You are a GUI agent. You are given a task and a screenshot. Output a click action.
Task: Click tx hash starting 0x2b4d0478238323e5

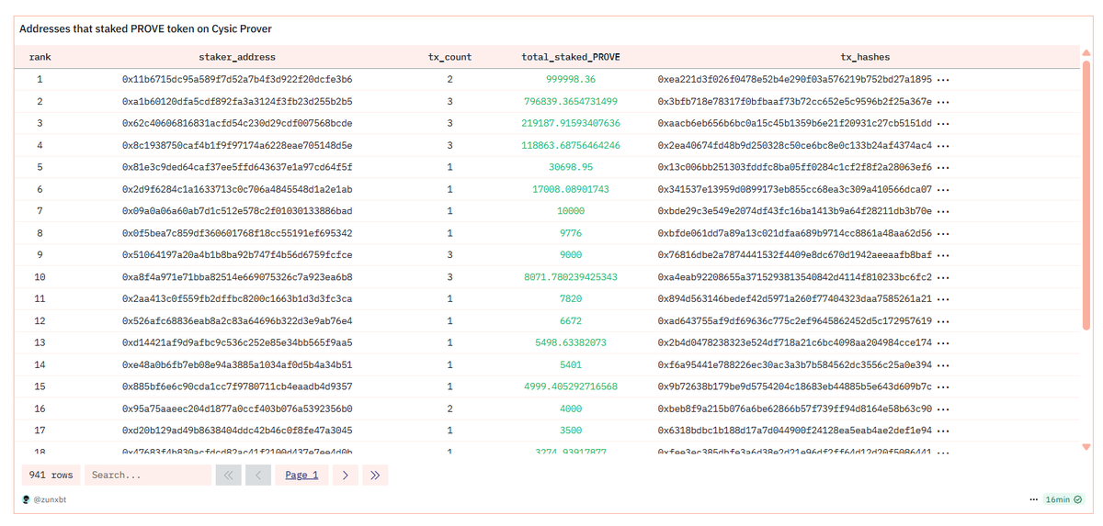point(795,342)
